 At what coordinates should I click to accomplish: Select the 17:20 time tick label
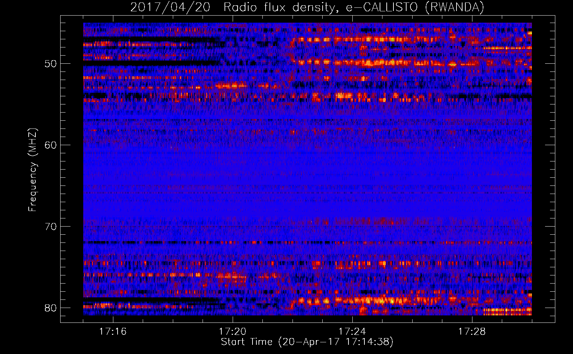click(x=232, y=332)
